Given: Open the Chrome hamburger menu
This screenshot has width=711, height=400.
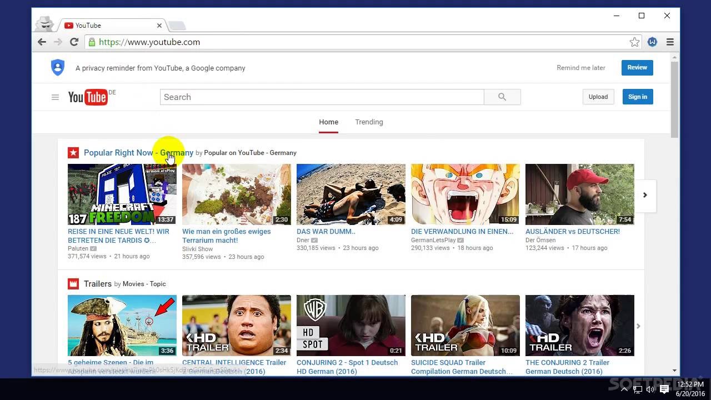Looking at the screenshot, I should [x=670, y=42].
